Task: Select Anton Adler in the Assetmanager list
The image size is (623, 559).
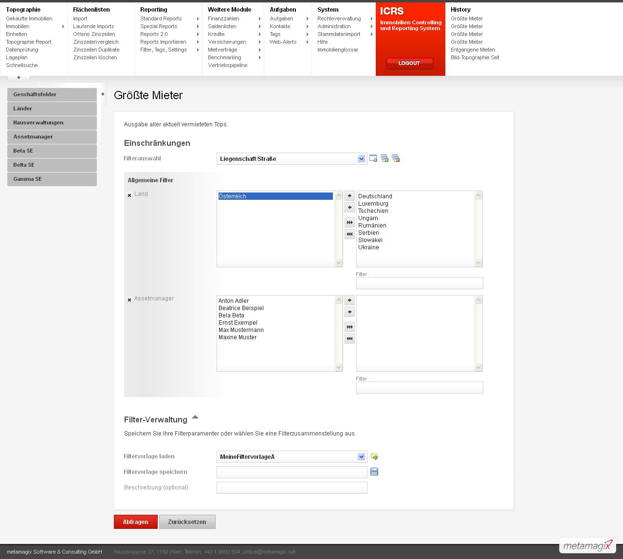Action: pyautogui.click(x=234, y=301)
